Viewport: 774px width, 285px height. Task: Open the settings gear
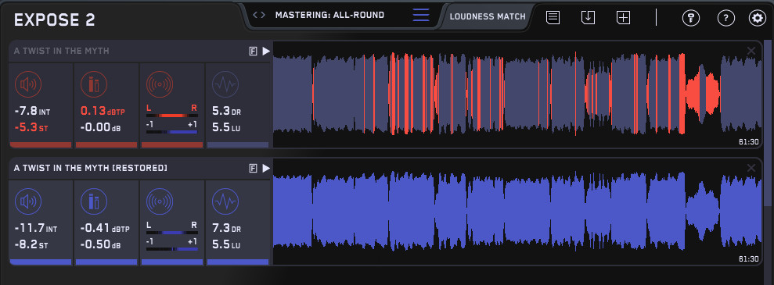click(x=757, y=18)
